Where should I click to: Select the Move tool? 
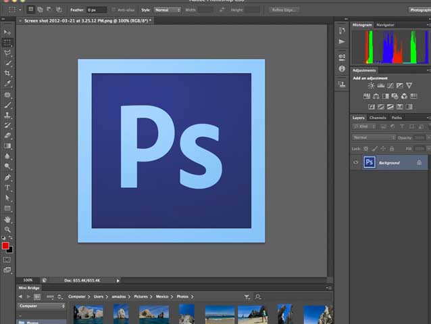[x=7, y=32]
